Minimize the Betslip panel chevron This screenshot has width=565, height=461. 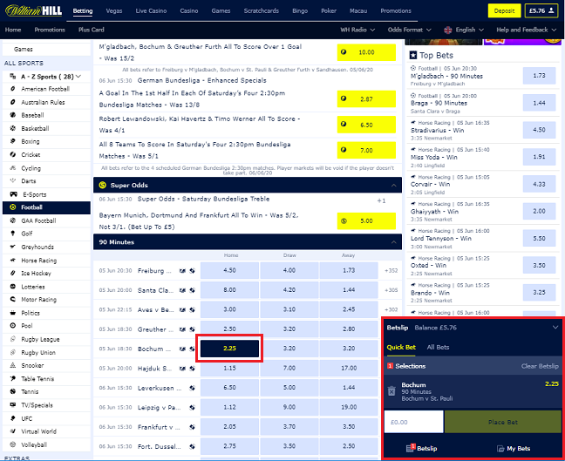(x=555, y=328)
